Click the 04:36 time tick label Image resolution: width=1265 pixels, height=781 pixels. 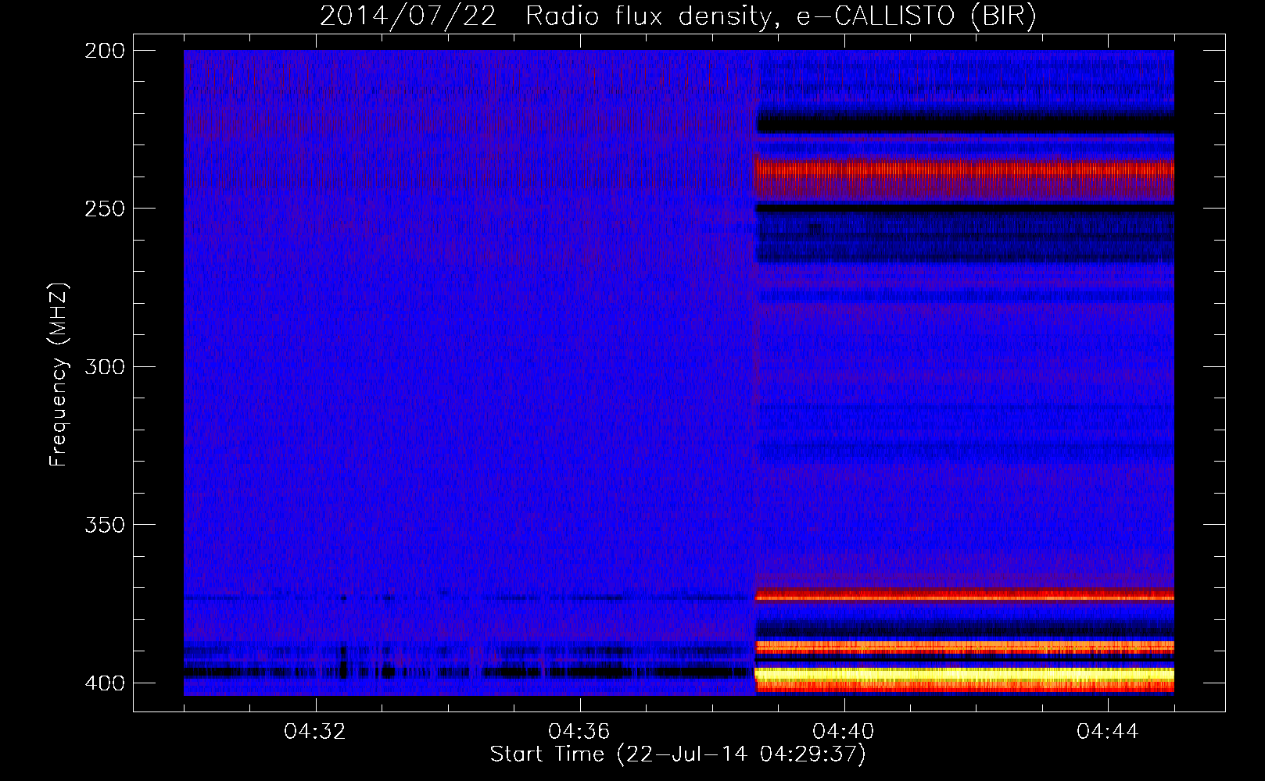click(579, 732)
